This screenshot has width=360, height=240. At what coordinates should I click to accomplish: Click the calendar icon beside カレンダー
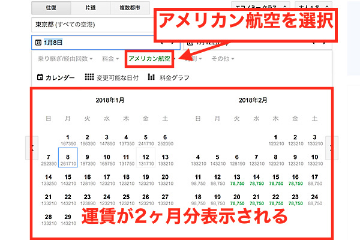pos(40,77)
